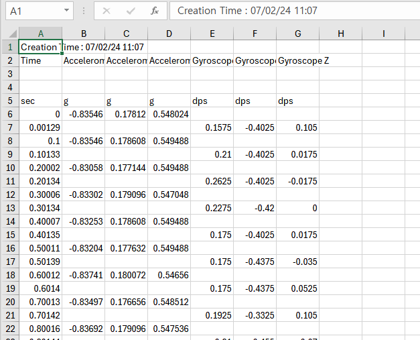This screenshot has height=340, width=420.
Task: Click cell with value -0.3325
Action: click(x=255, y=315)
